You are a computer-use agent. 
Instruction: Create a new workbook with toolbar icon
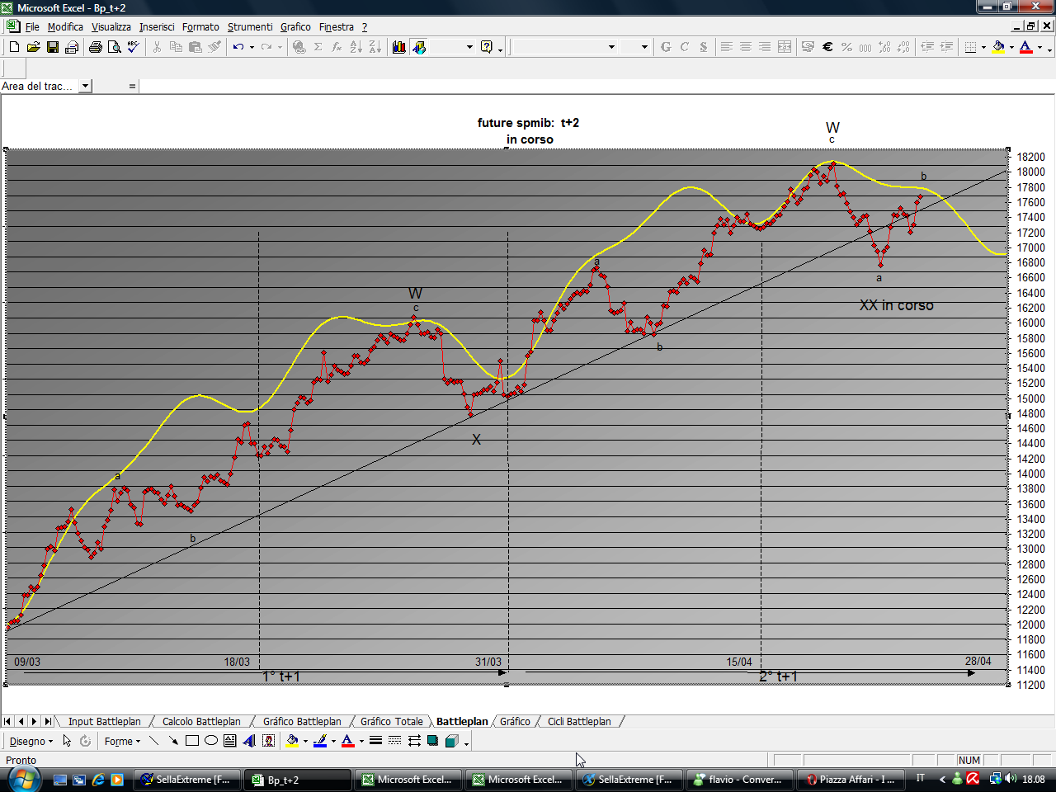tap(14, 47)
